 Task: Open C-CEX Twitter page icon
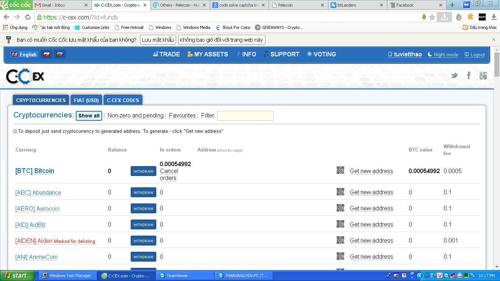[454, 75]
